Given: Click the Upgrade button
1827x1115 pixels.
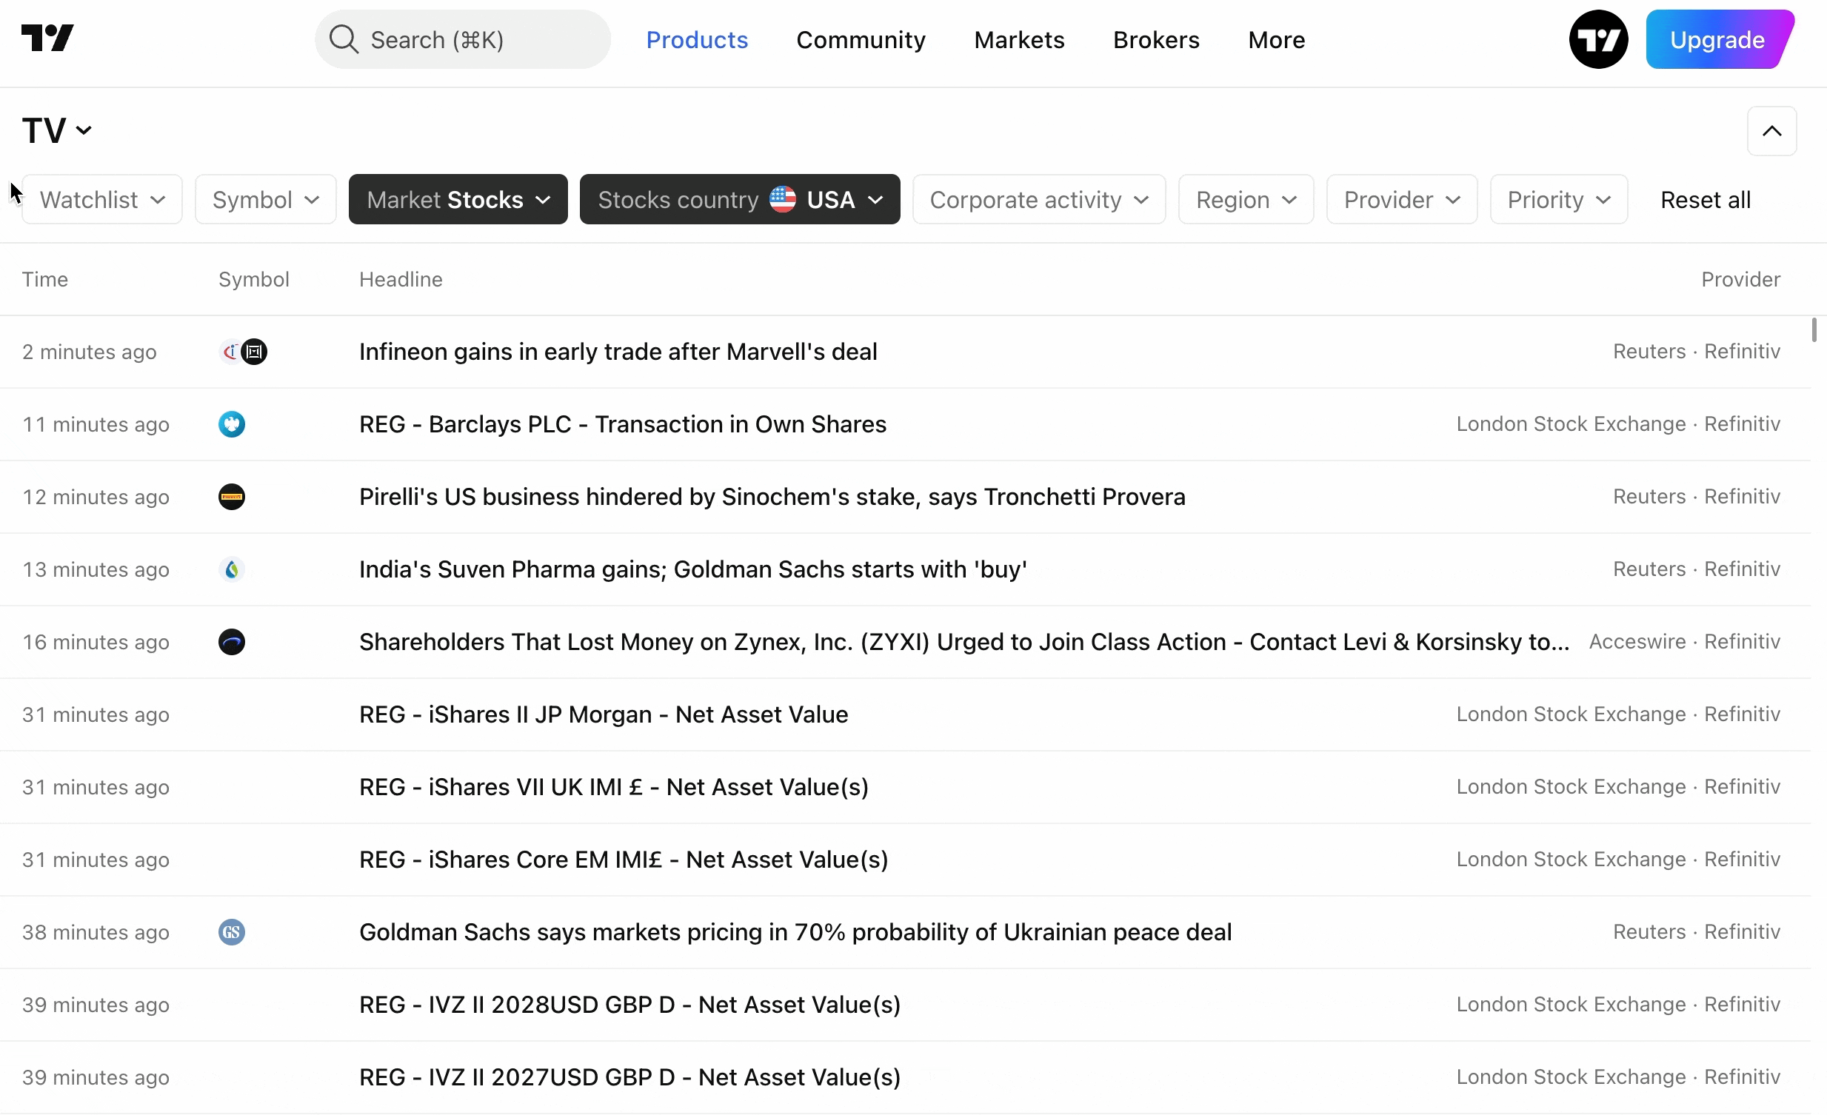Looking at the screenshot, I should 1717,40.
